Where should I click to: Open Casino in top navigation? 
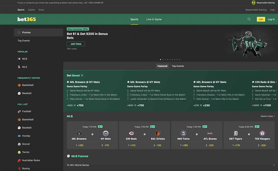pyautogui.click(x=31, y=10)
